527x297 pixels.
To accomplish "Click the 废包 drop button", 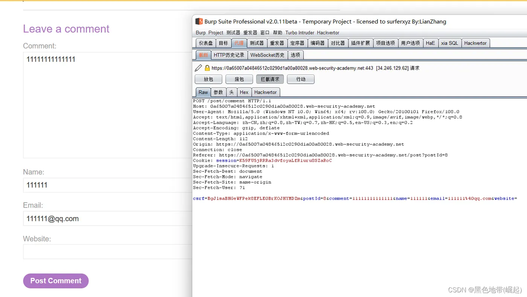I will [x=239, y=79].
